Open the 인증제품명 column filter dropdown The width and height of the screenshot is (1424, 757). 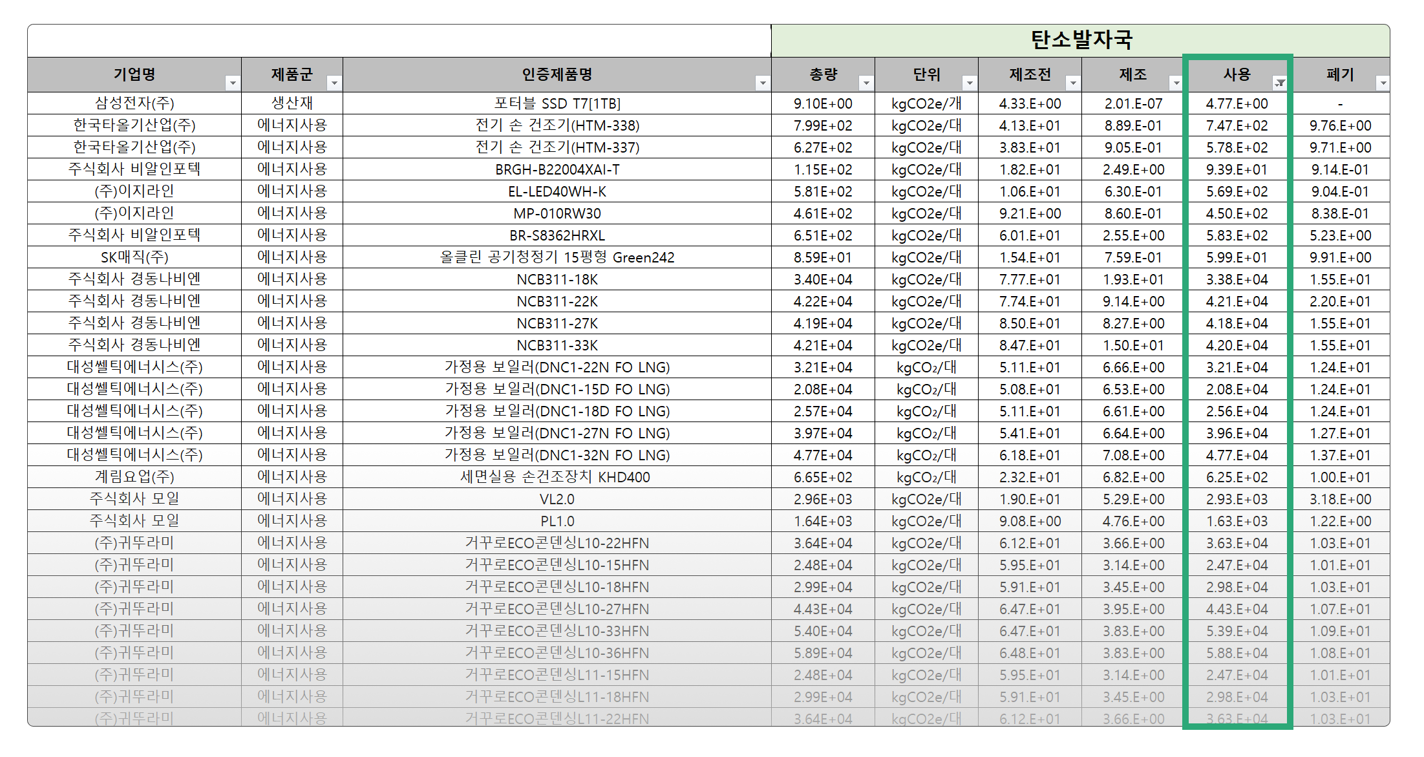[x=763, y=83]
